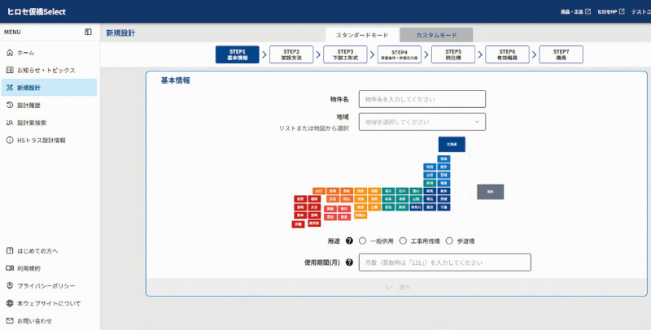651x330 pixels.
Task: Click STEP2 架設方法 in step navigation
Action: tap(291, 54)
